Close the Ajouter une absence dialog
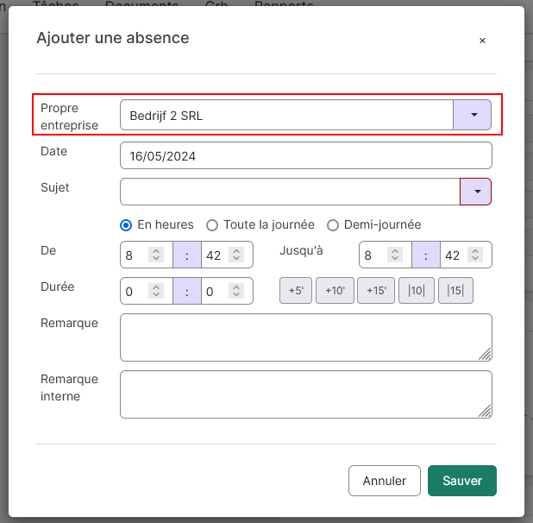This screenshot has width=533, height=523. coord(482,41)
